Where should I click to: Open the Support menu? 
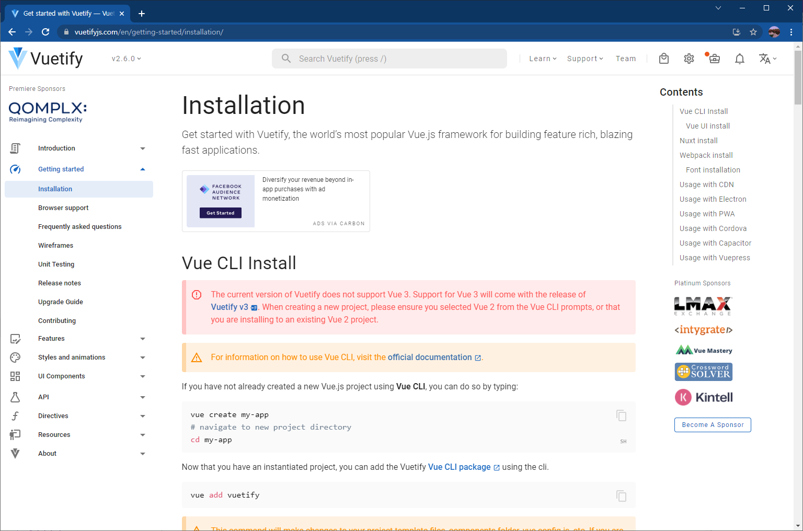(x=585, y=59)
